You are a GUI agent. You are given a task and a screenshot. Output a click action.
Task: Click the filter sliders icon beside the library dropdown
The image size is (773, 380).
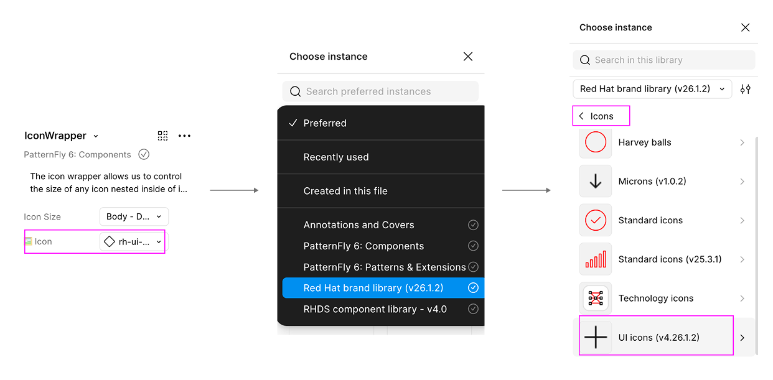click(x=745, y=89)
